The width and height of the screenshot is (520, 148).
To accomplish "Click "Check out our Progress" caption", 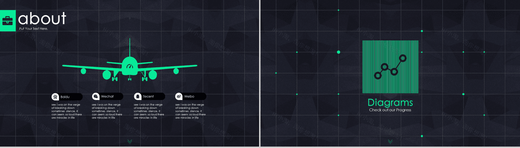I will (390, 110).
